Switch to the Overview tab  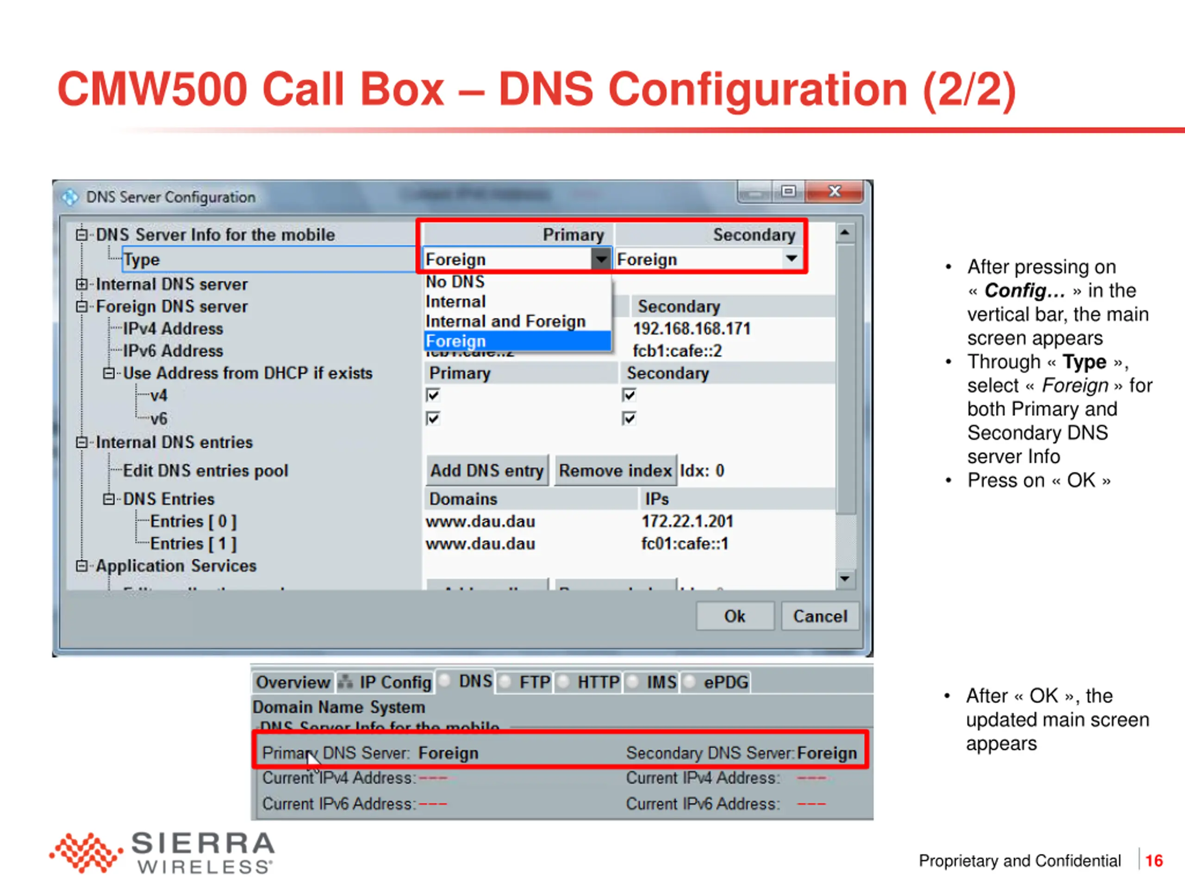coord(293,682)
